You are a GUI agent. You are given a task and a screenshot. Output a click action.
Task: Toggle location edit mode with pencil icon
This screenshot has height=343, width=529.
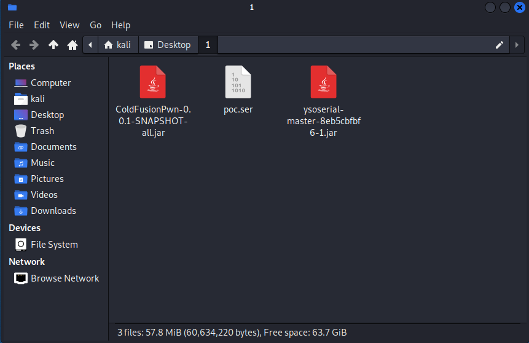pyautogui.click(x=500, y=45)
